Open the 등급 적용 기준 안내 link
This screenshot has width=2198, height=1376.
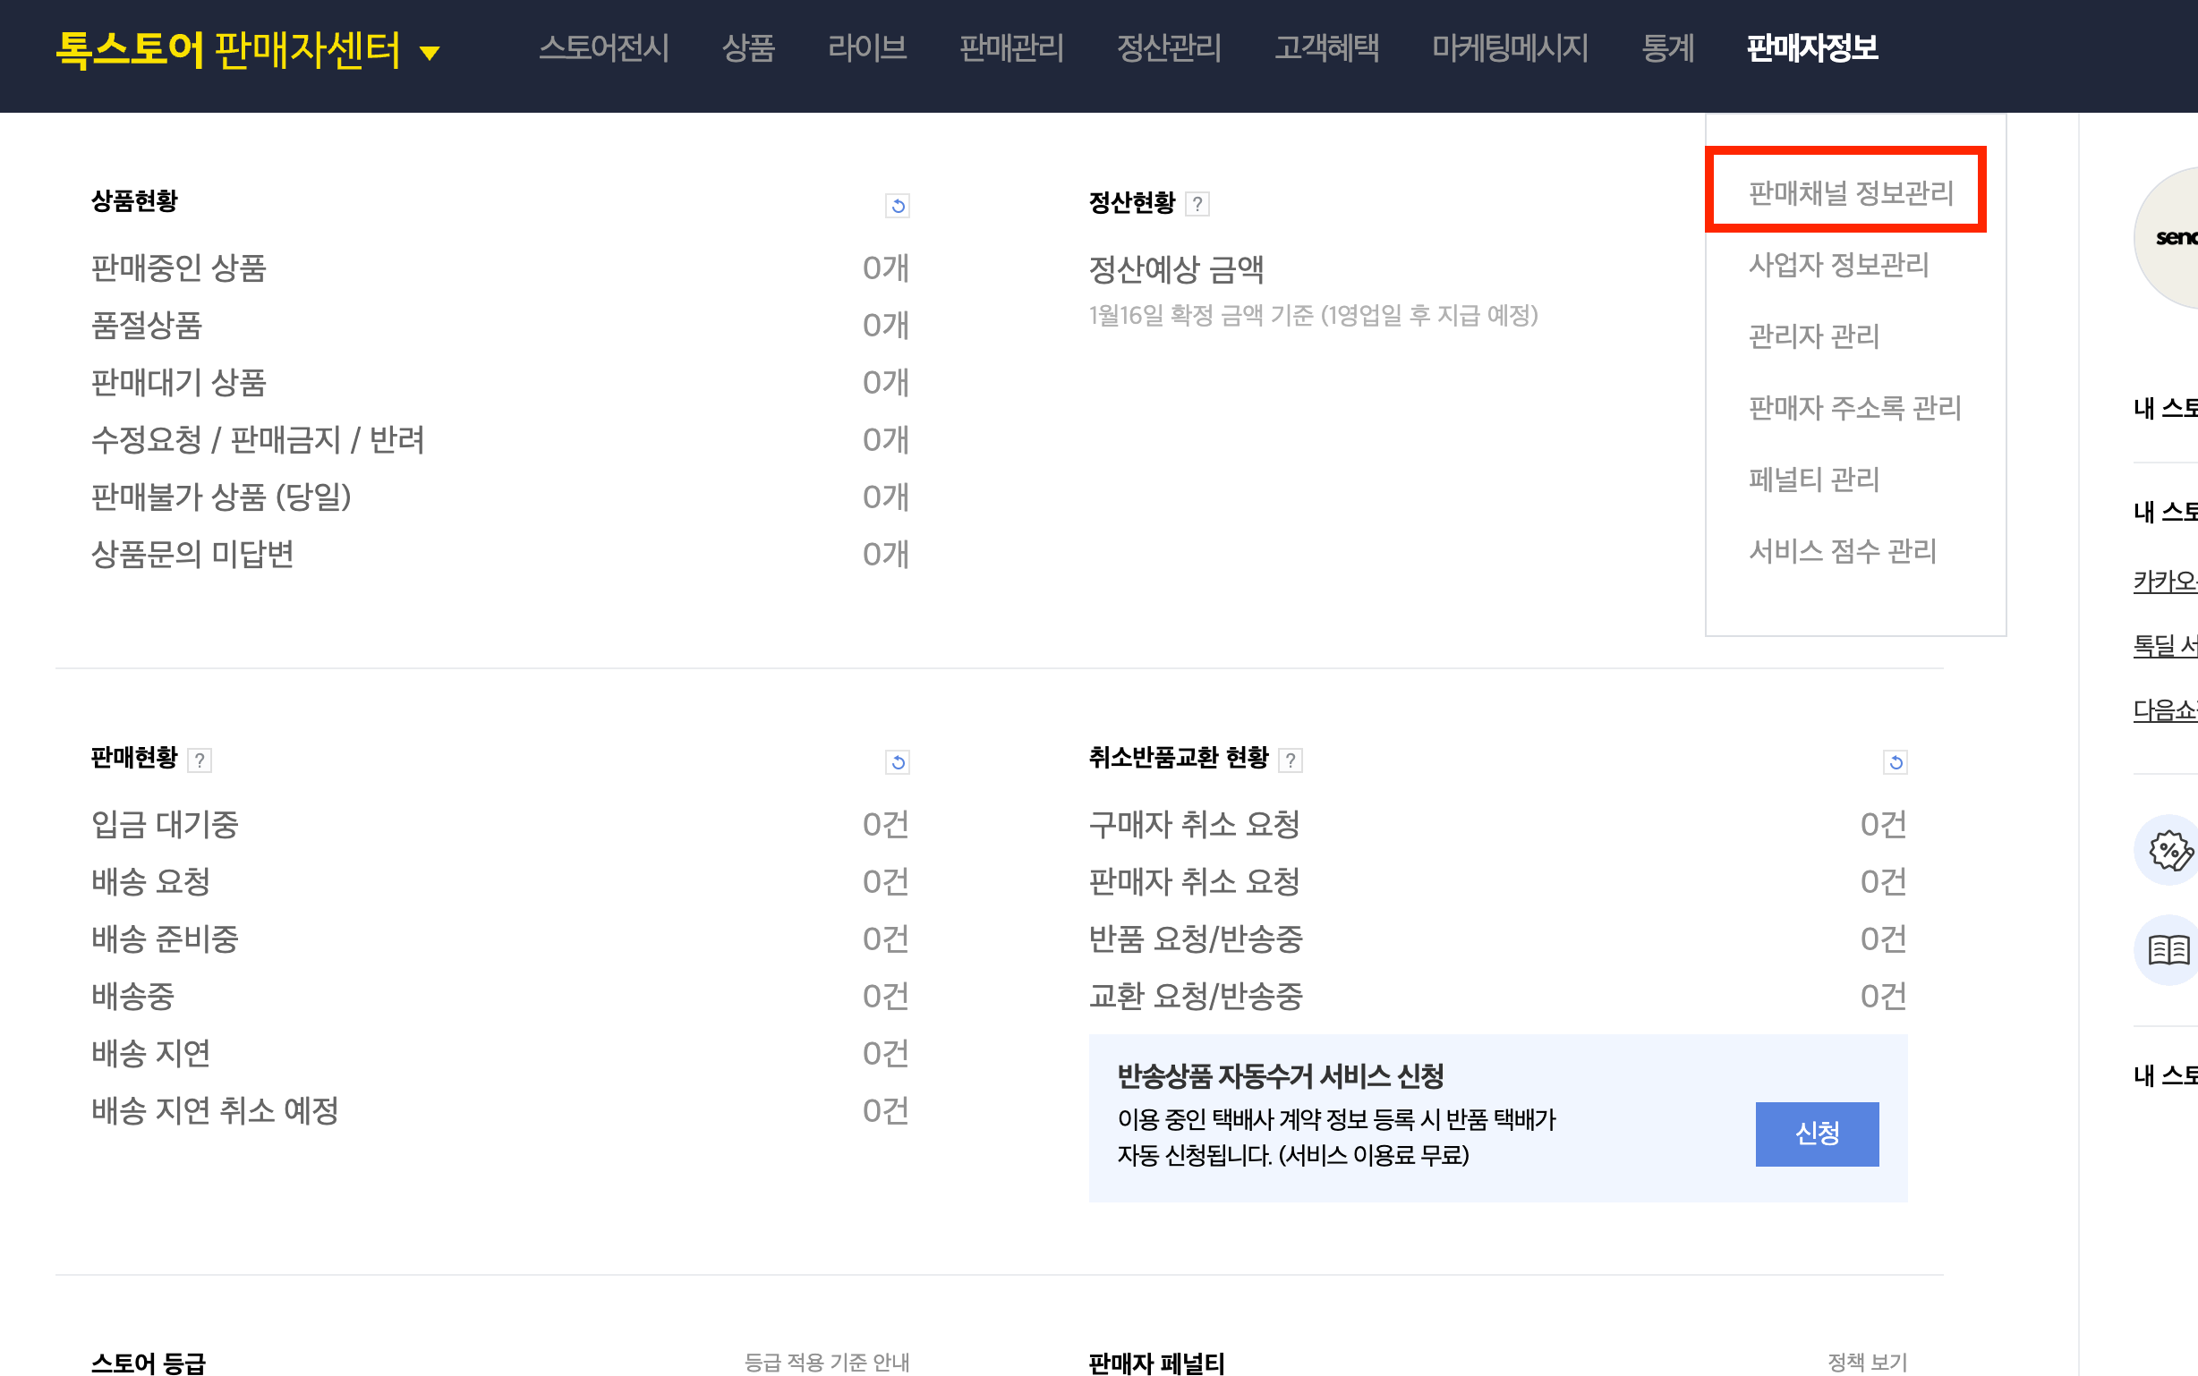pyautogui.click(x=826, y=1362)
